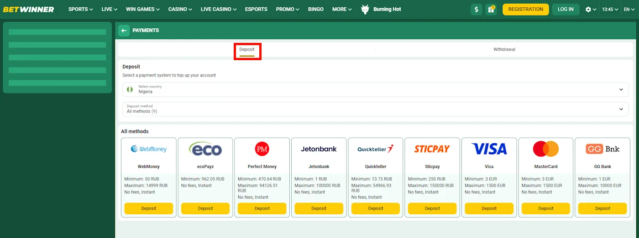Image resolution: width=639 pixels, height=238 pixels.
Task: Click 'Minimum: 962.05 RUB' text
Action: point(203,179)
